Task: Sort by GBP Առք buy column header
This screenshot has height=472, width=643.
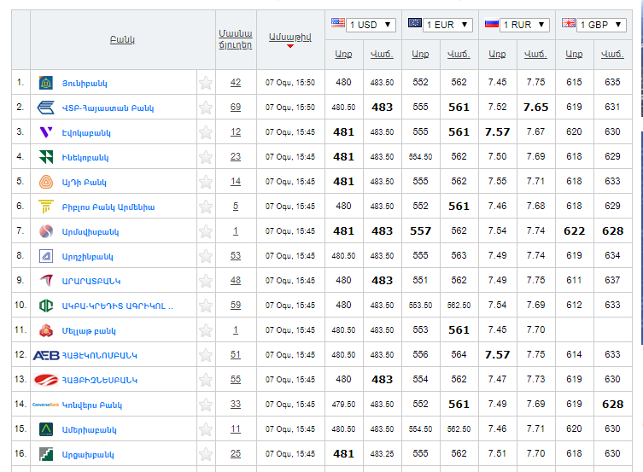Action: pyautogui.click(x=574, y=54)
